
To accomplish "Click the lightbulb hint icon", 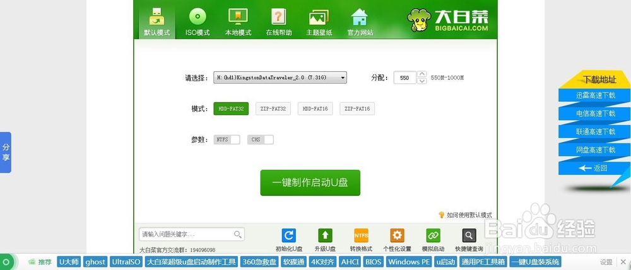I will [x=442, y=215].
